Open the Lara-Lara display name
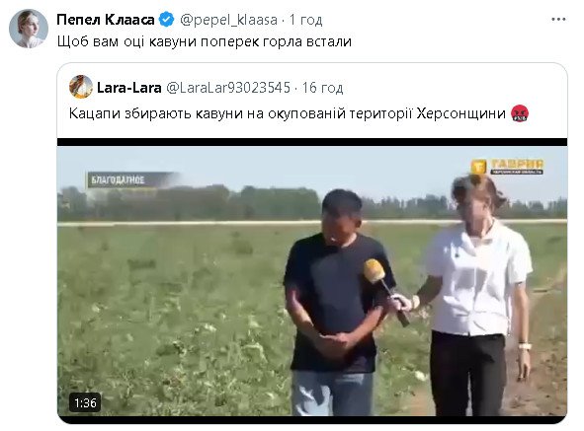The width and height of the screenshot is (584, 431). (x=128, y=88)
